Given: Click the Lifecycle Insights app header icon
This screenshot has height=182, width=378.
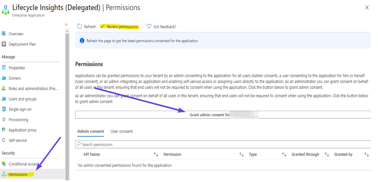Looking at the screenshot, I should pos(6,10).
